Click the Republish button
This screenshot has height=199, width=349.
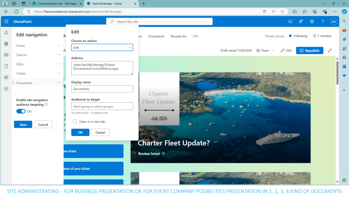point(309,50)
